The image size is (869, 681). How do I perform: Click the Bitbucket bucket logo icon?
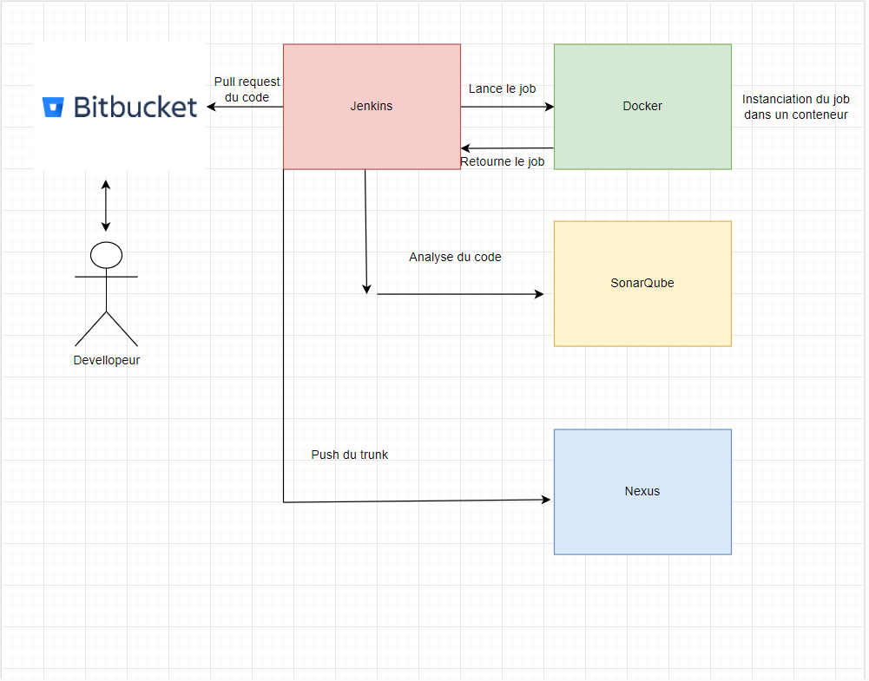(54, 108)
